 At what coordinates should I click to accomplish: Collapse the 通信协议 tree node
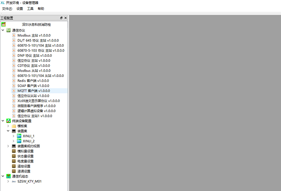coord(3,30)
